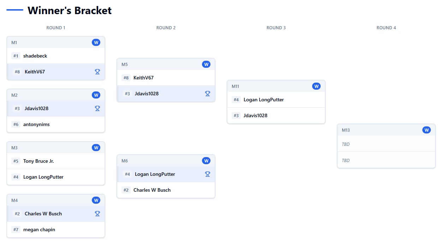Pick Logan LongPutter in match M11
Viewport: 446px width, 245px height.
pos(264,100)
